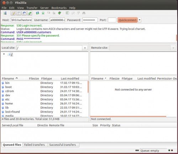The width and height of the screenshot is (178, 154).
Task: Open the Edit menu
Action: 12,8
